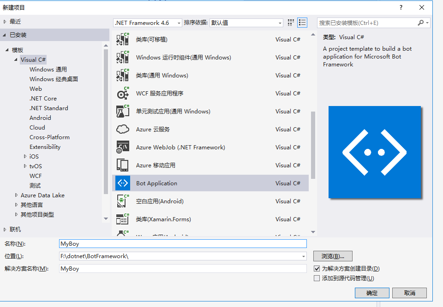Image resolution: width=443 pixels, height=307 pixels.
Task: Click the 取消 button
Action: (409, 293)
